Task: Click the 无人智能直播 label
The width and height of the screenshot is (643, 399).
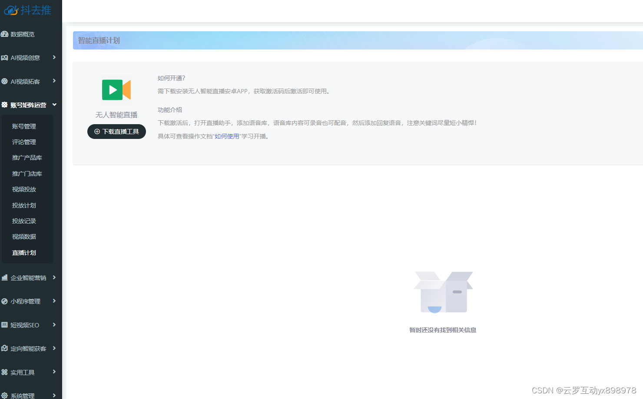Action: [x=116, y=115]
